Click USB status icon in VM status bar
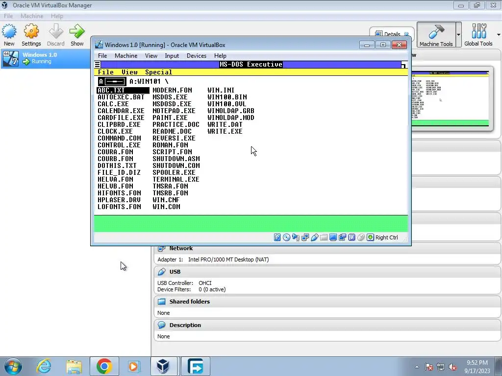Screen dimensions: 502x376 pyautogui.click(x=314, y=237)
